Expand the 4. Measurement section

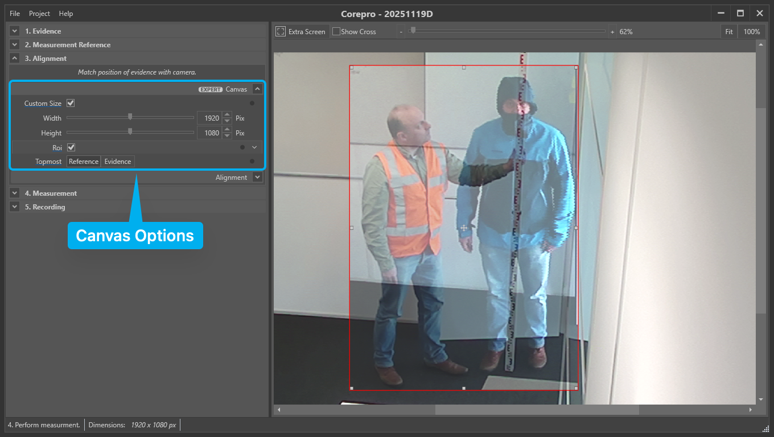click(14, 193)
